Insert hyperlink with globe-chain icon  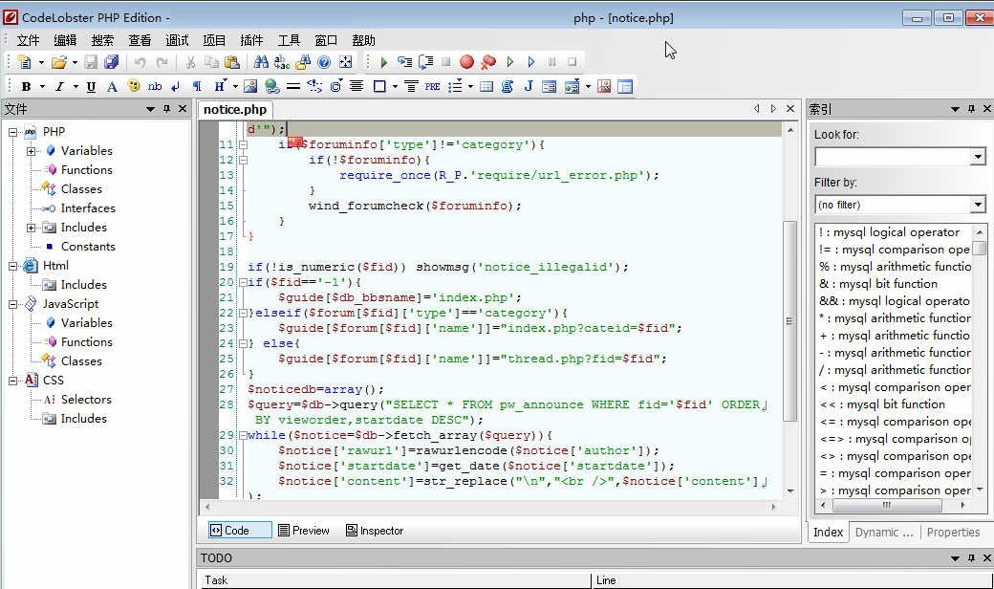click(272, 86)
